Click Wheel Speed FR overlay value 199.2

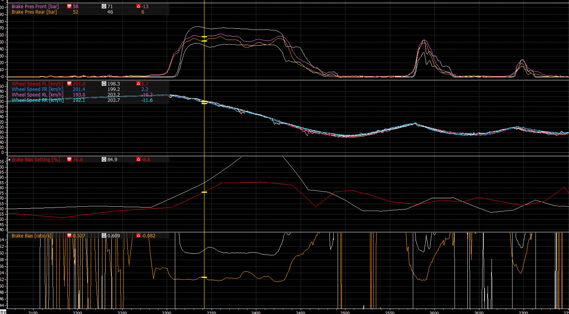113,89
